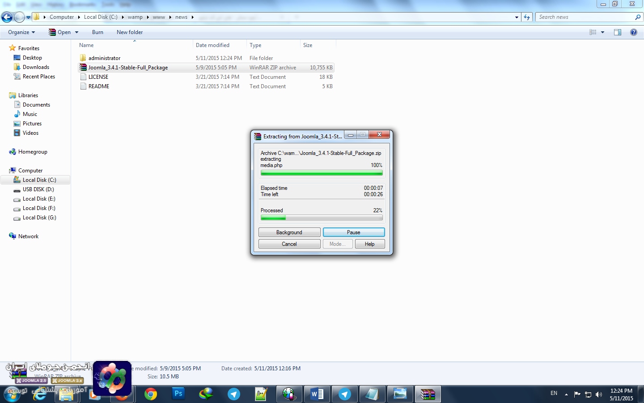The width and height of the screenshot is (644, 403).
Task: Expand the Open button dropdown arrow
Action: click(x=77, y=32)
